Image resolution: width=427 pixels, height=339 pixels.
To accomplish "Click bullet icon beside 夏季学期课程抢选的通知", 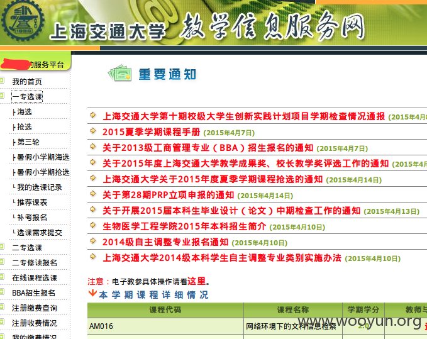I will (x=93, y=178).
